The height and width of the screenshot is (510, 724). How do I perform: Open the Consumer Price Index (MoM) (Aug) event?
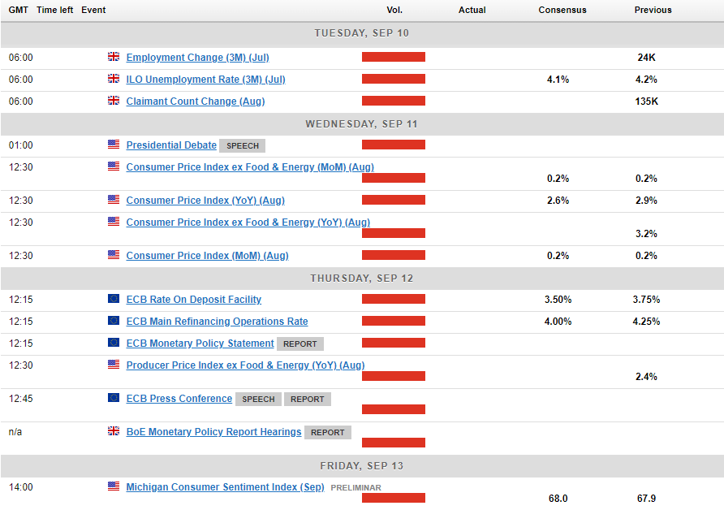pyautogui.click(x=207, y=256)
